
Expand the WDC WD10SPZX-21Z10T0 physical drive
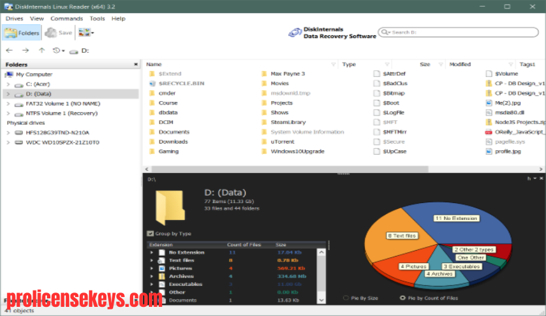coord(8,142)
